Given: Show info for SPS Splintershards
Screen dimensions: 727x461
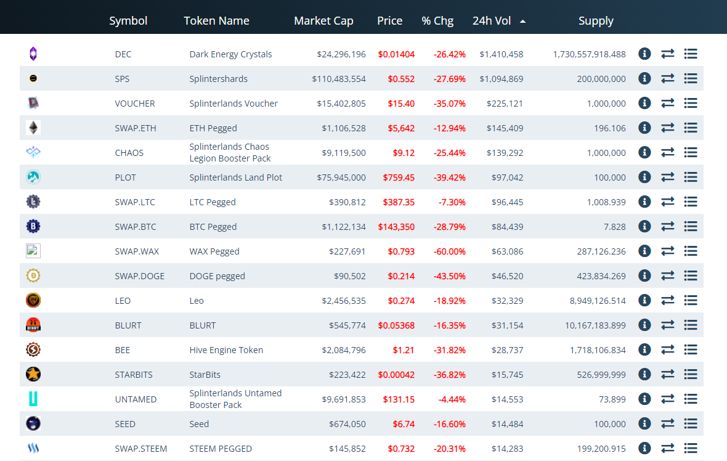Looking at the screenshot, I should [644, 78].
